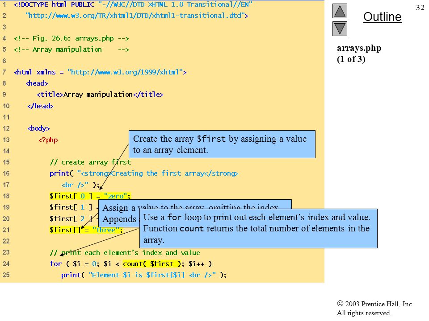The width and height of the screenshot is (429, 321).
Task: Click the print Element statement on line 25
Action: pos(143,275)
